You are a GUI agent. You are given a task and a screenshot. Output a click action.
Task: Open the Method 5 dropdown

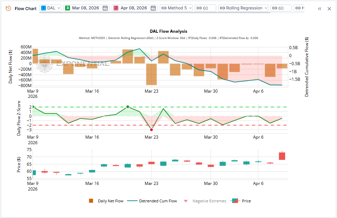click(x=178, y=8)
